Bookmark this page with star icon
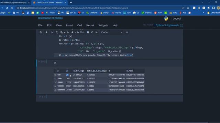 188,8
